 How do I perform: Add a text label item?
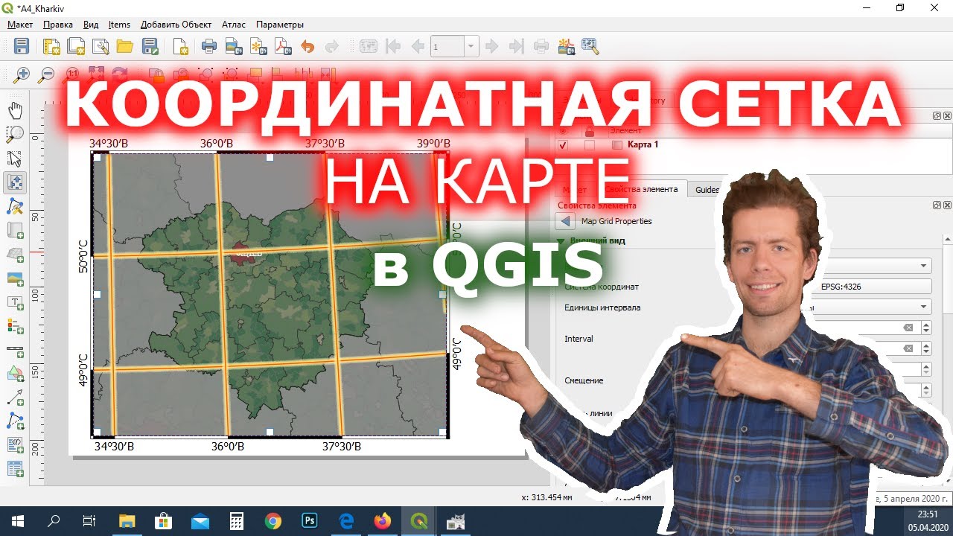(15, 302)
